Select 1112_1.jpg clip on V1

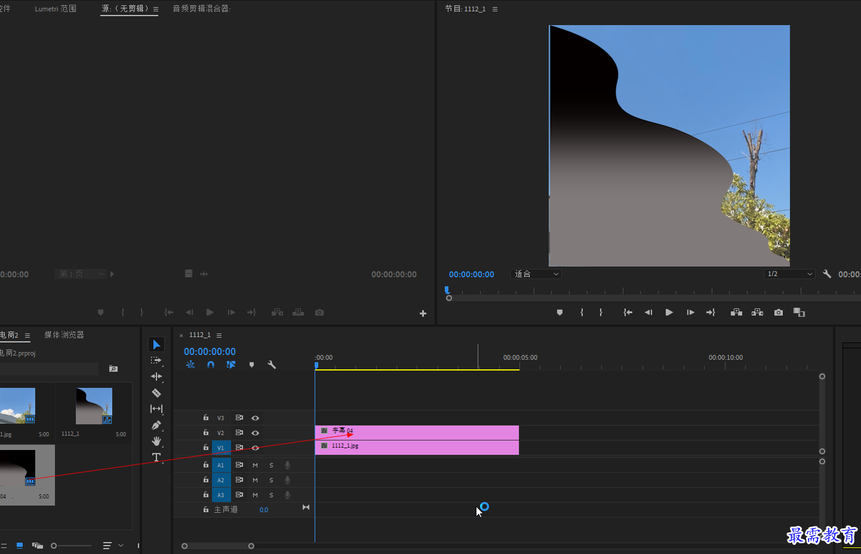[417, 448]
